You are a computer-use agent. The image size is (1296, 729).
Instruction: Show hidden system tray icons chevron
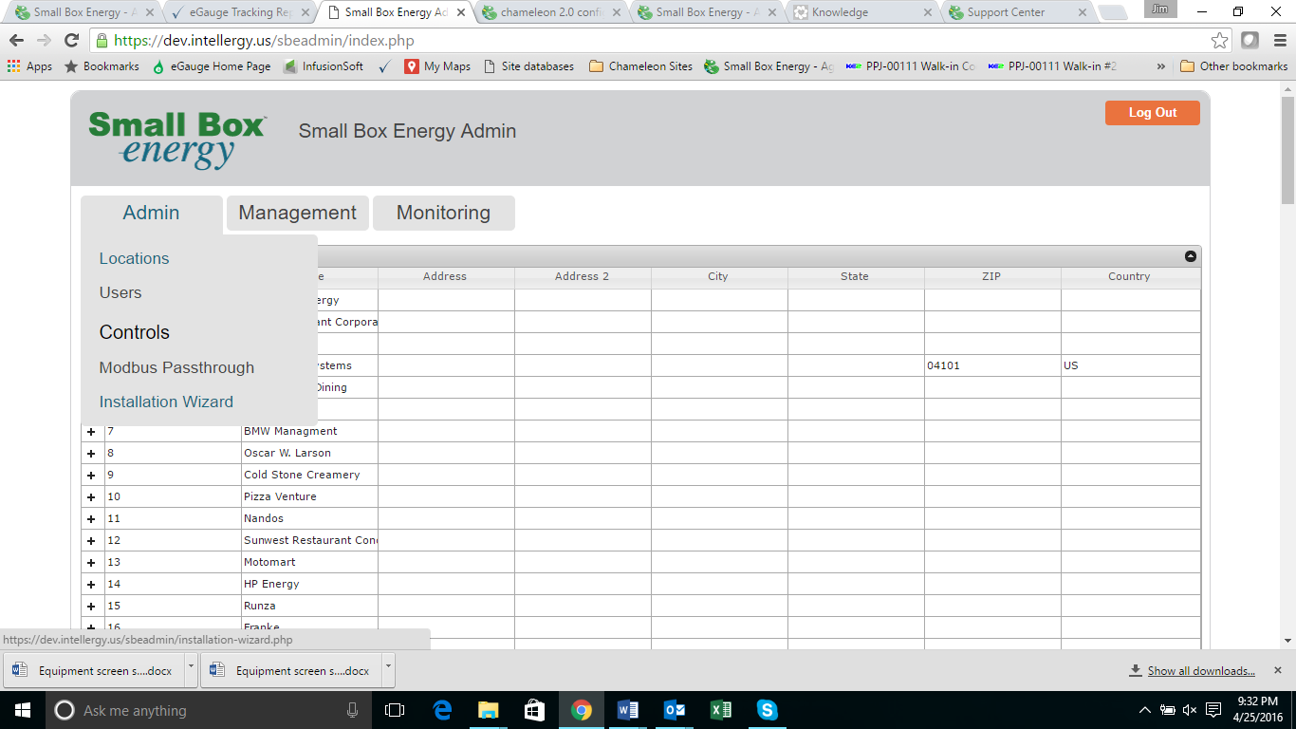tap(1143, 710)
